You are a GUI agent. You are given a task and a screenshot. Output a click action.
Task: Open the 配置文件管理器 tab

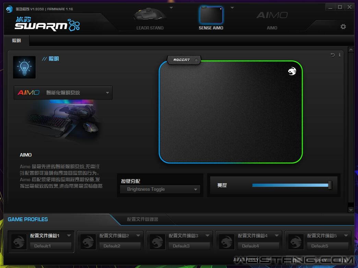pos(142,219)
